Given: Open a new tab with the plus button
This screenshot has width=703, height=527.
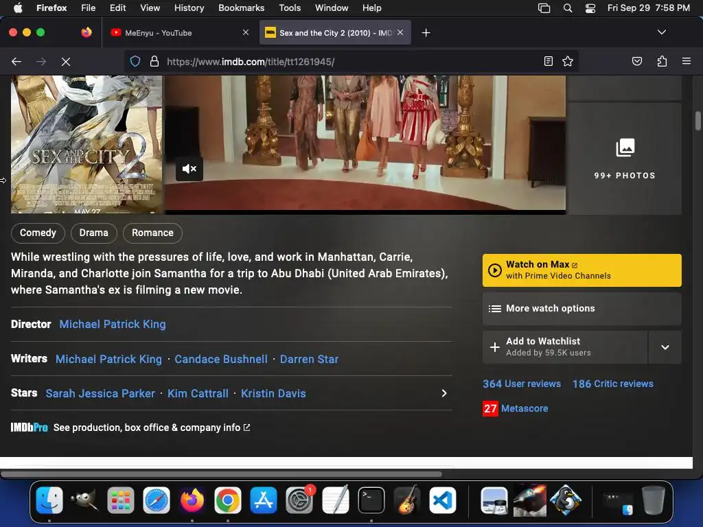Looking at the screenshot, I should pyautogui.click(x=426, y=33).
